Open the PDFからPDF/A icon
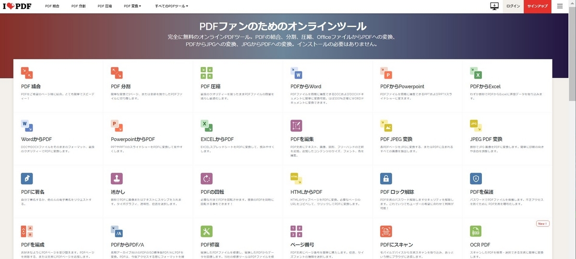Screen dimensions: 576x259 pos(117,232)
